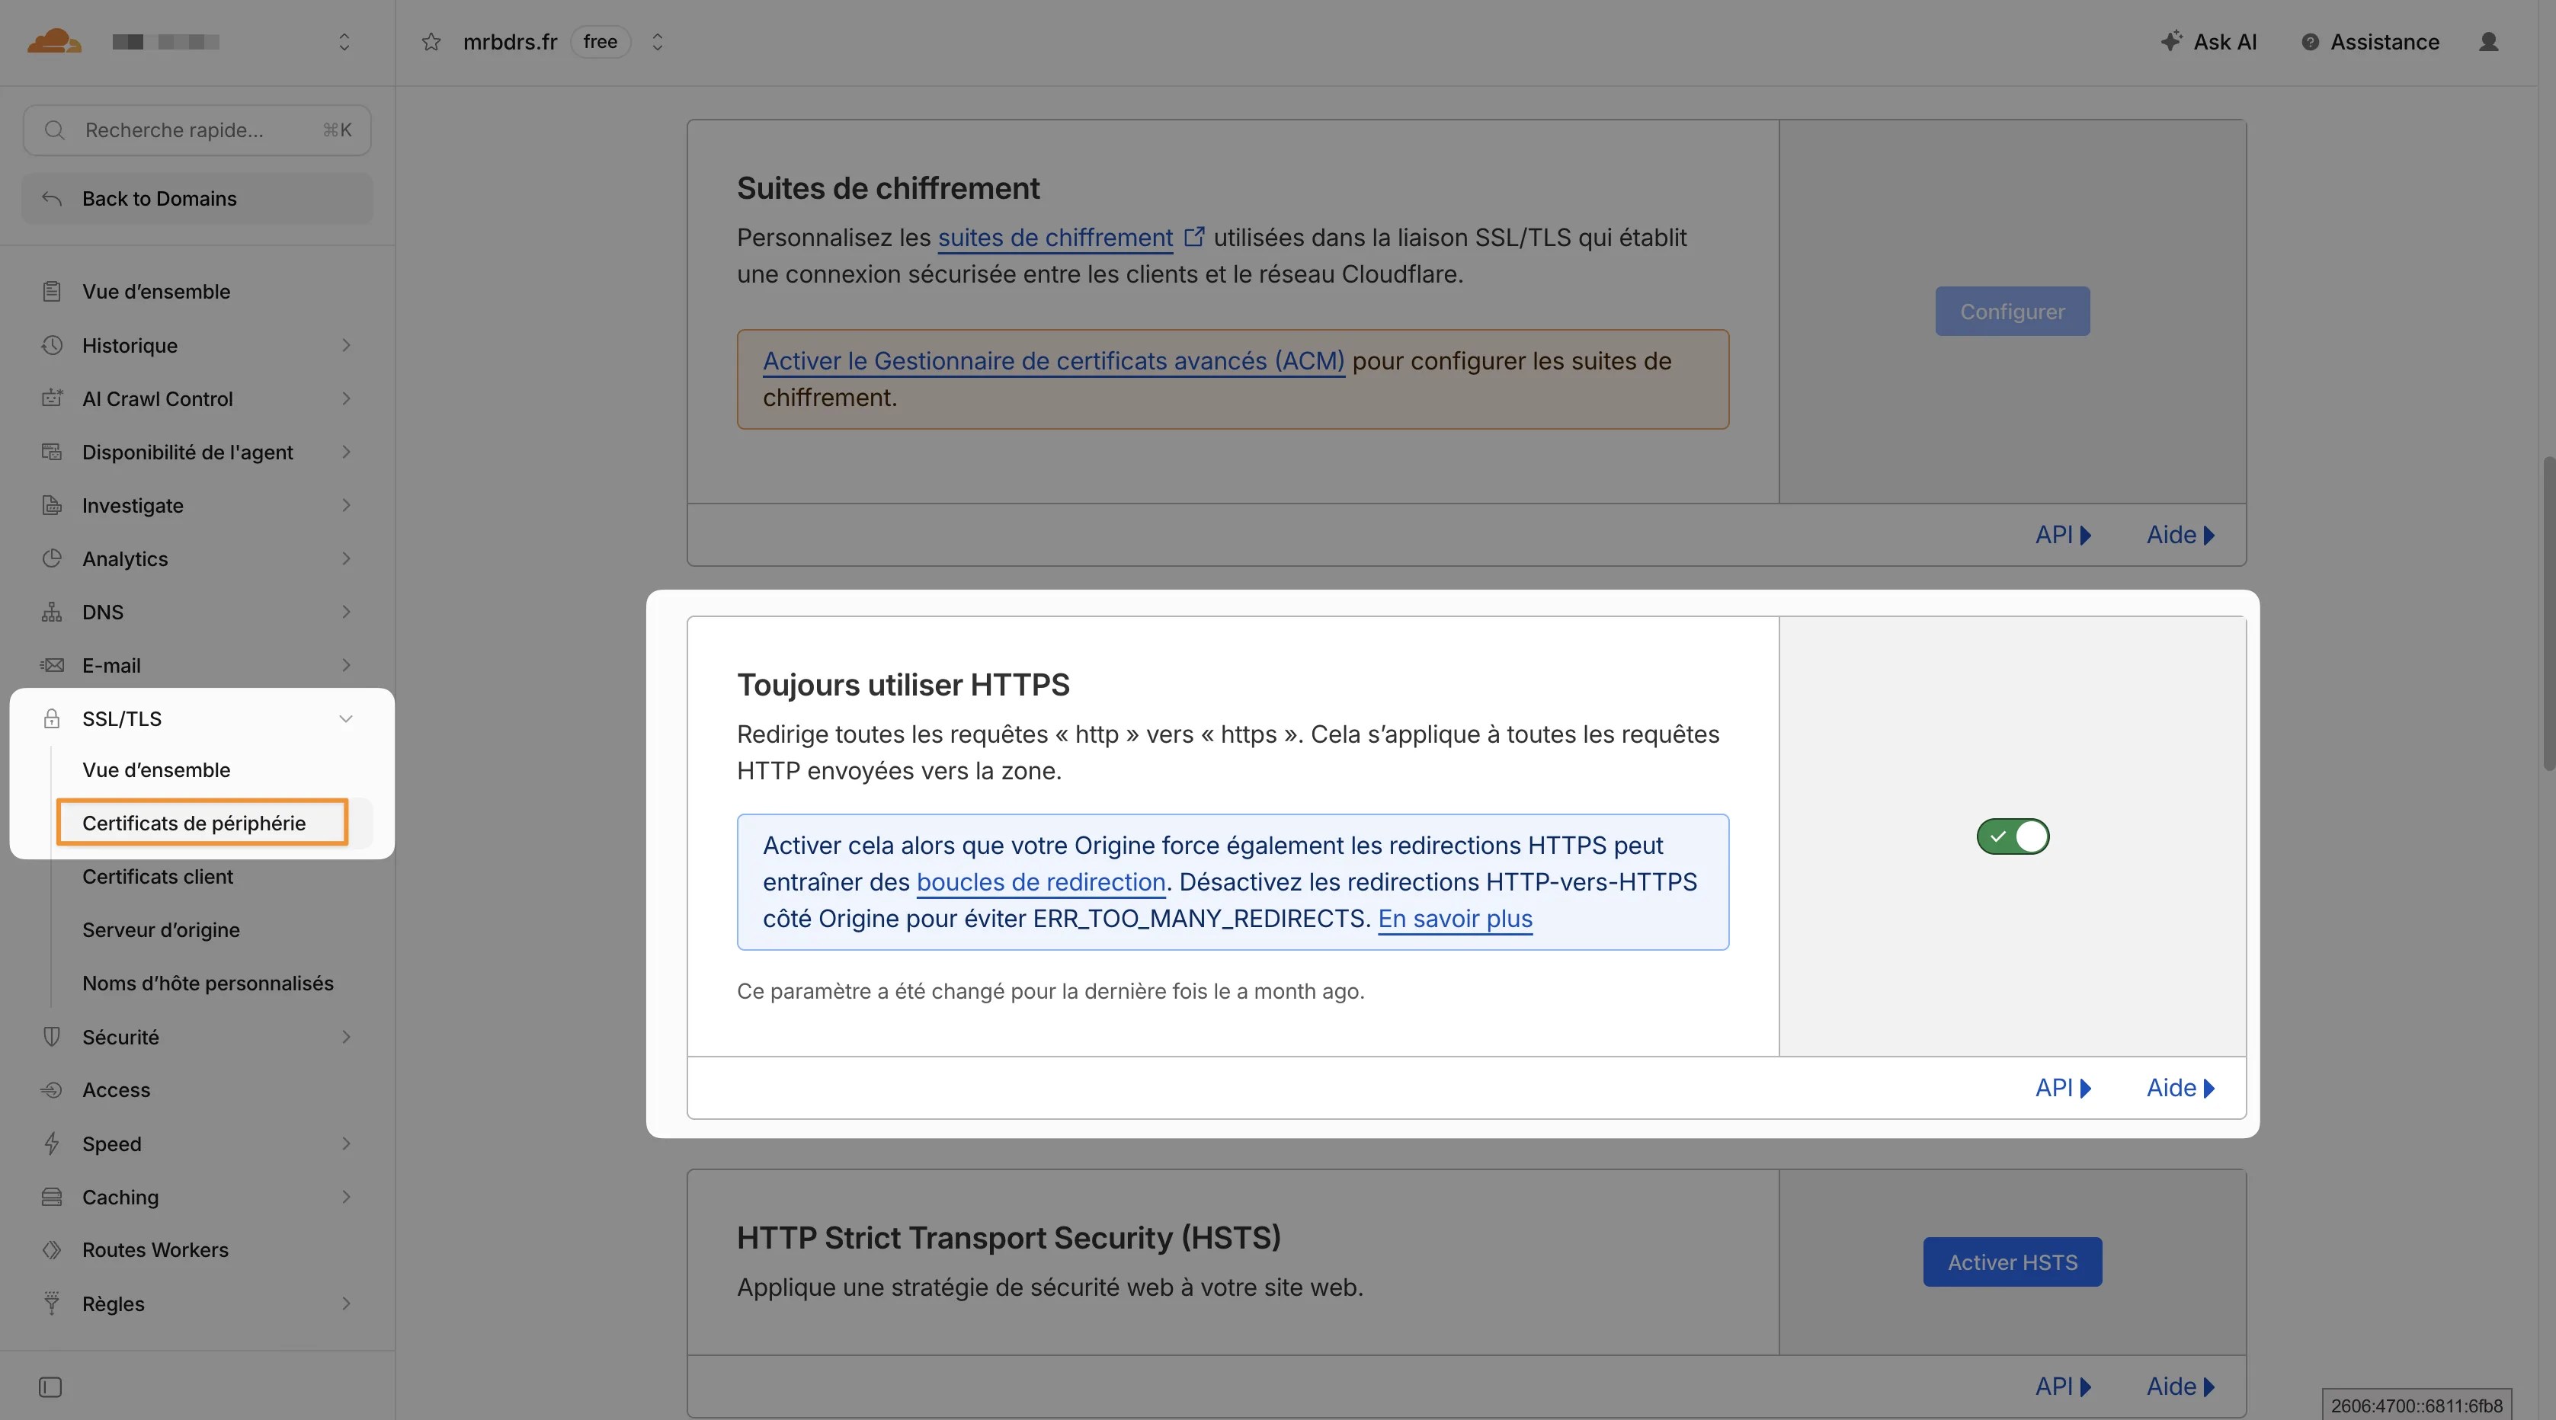The image size is (2556, 1420).
Task: Click the Speed lightning bolt icon
Action: (52, 1143)
